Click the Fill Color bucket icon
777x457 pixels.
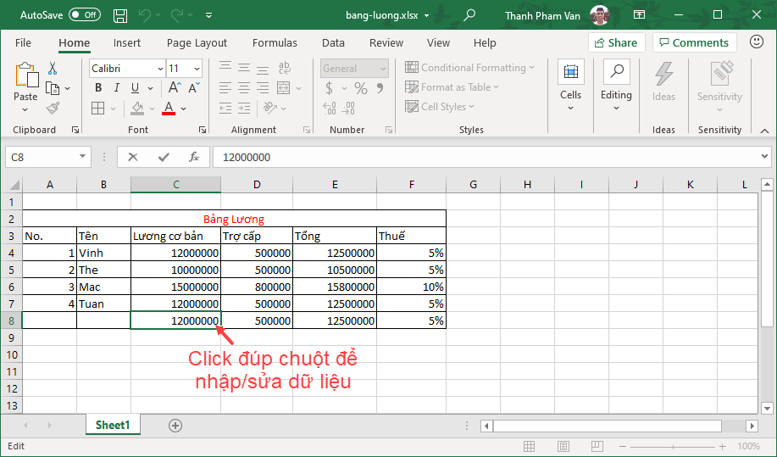coord(137,108)
